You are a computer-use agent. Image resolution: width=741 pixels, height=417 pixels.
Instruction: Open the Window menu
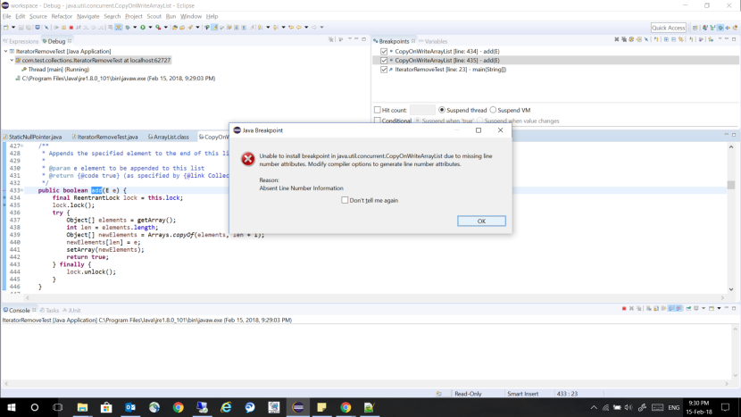point(190,16)
